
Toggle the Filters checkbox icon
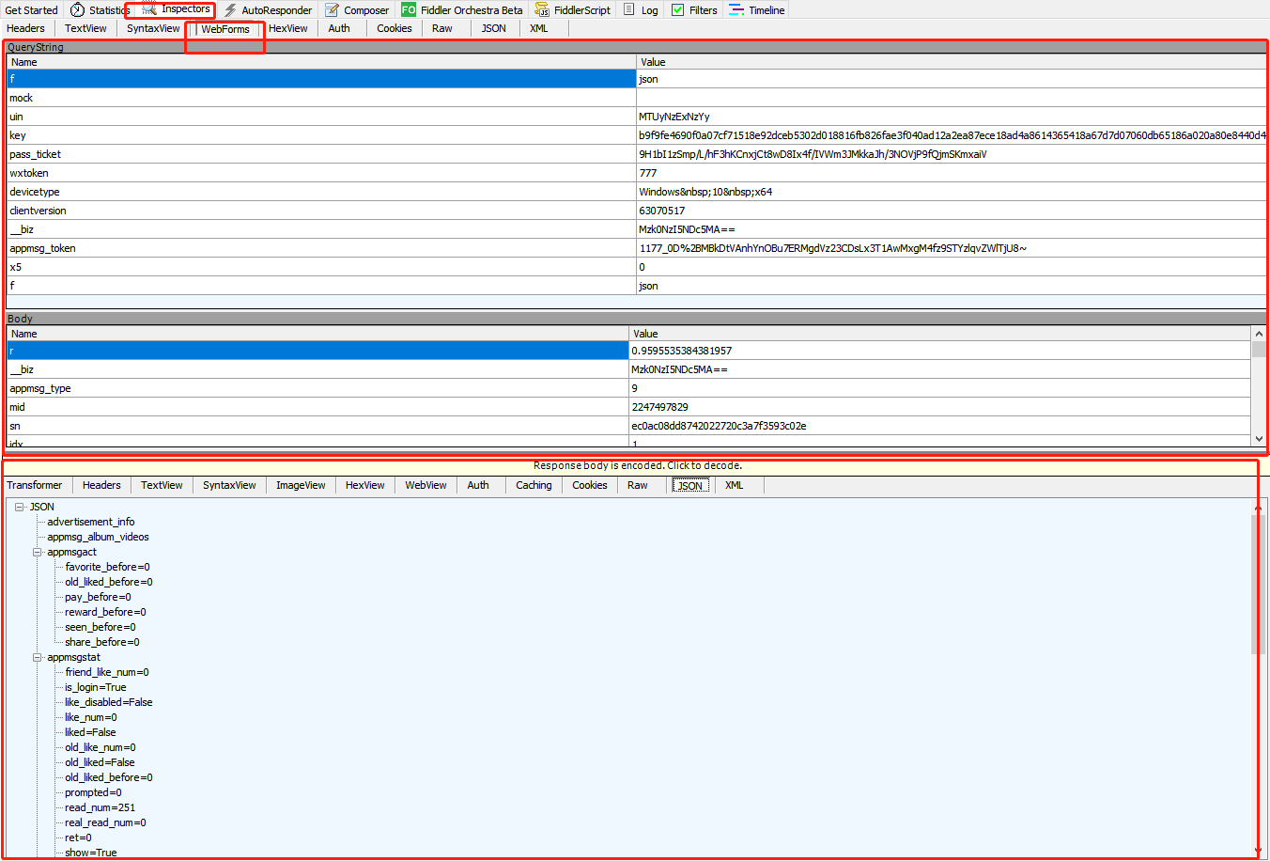(677, 10)
